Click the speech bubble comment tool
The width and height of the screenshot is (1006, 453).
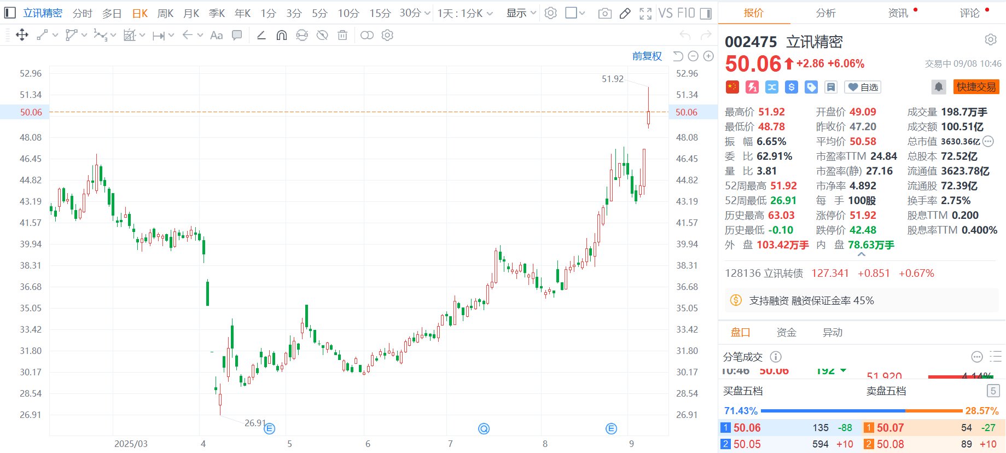coord(237,36)
